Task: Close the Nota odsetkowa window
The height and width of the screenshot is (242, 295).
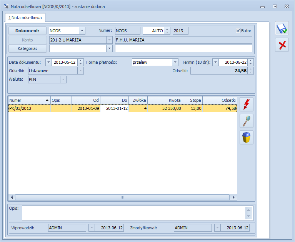Action: [x=287, y=7]
